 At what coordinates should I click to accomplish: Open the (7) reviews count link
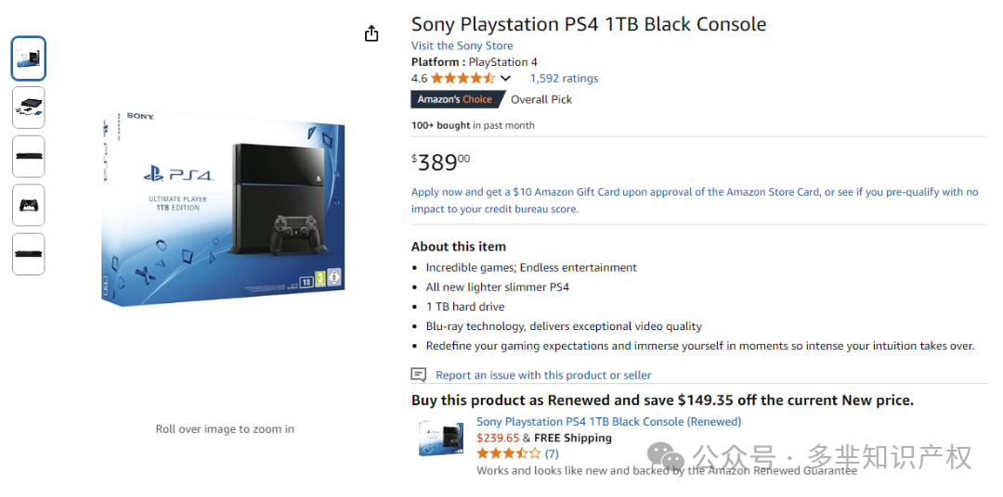pyautogui.click(x=552, y=454)
